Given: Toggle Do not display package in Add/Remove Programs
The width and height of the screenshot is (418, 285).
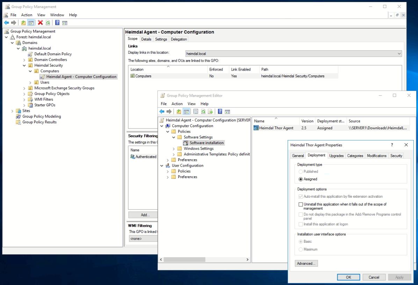Looking at the screenshot, I should 301,214.
